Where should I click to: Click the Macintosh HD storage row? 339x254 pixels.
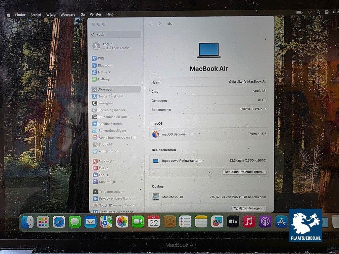209,197
